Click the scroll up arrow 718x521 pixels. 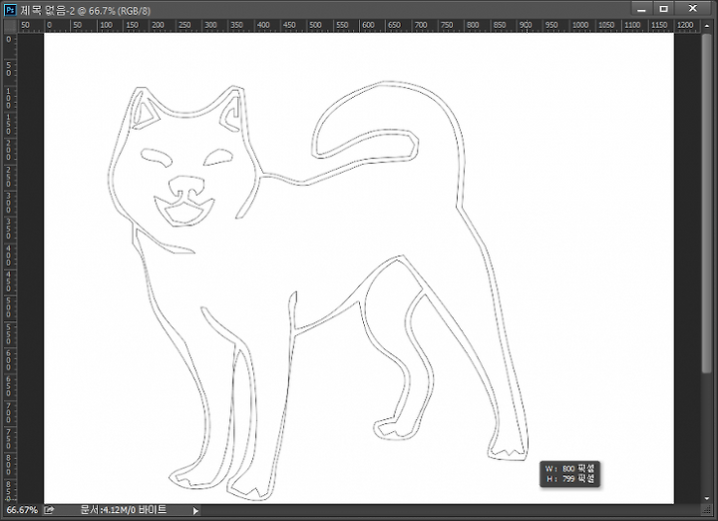707,28
